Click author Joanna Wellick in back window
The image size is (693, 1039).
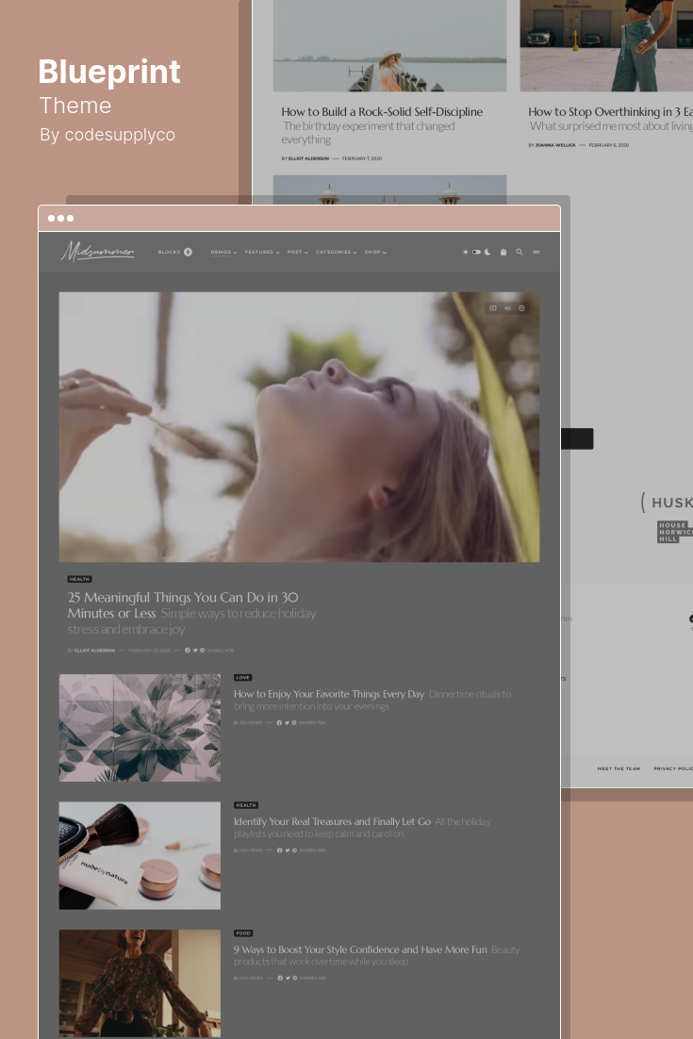(555, 145)
